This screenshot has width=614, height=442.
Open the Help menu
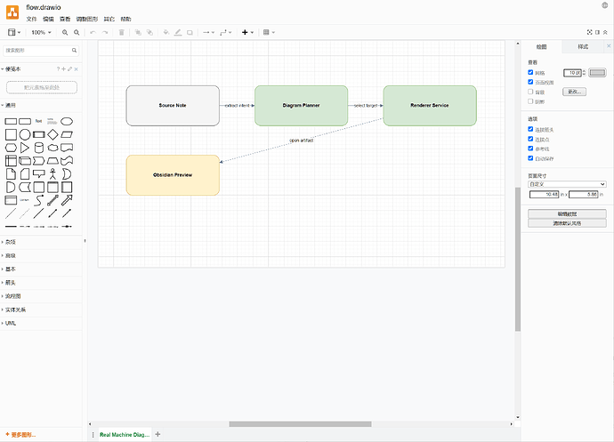pos(125,20)
